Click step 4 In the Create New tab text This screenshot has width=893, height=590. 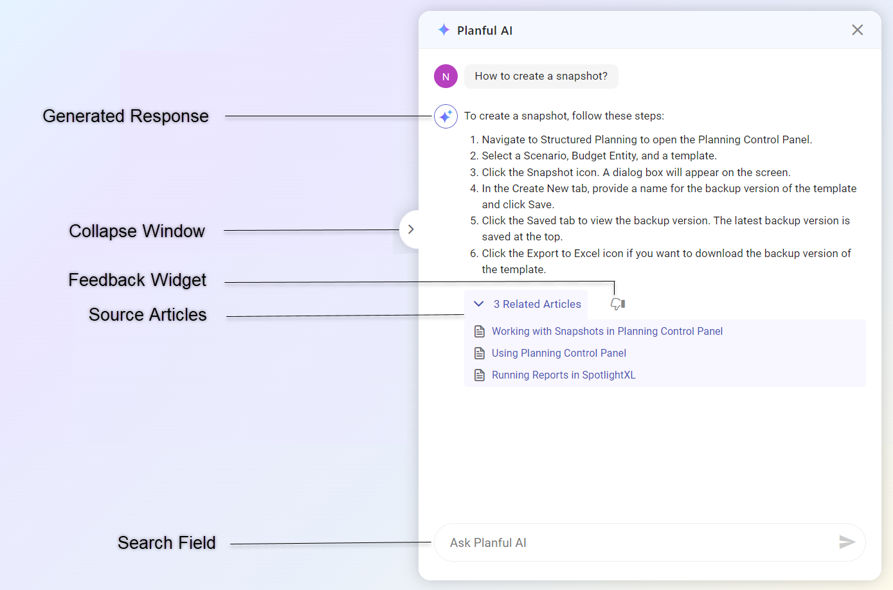tap(669, 196)
